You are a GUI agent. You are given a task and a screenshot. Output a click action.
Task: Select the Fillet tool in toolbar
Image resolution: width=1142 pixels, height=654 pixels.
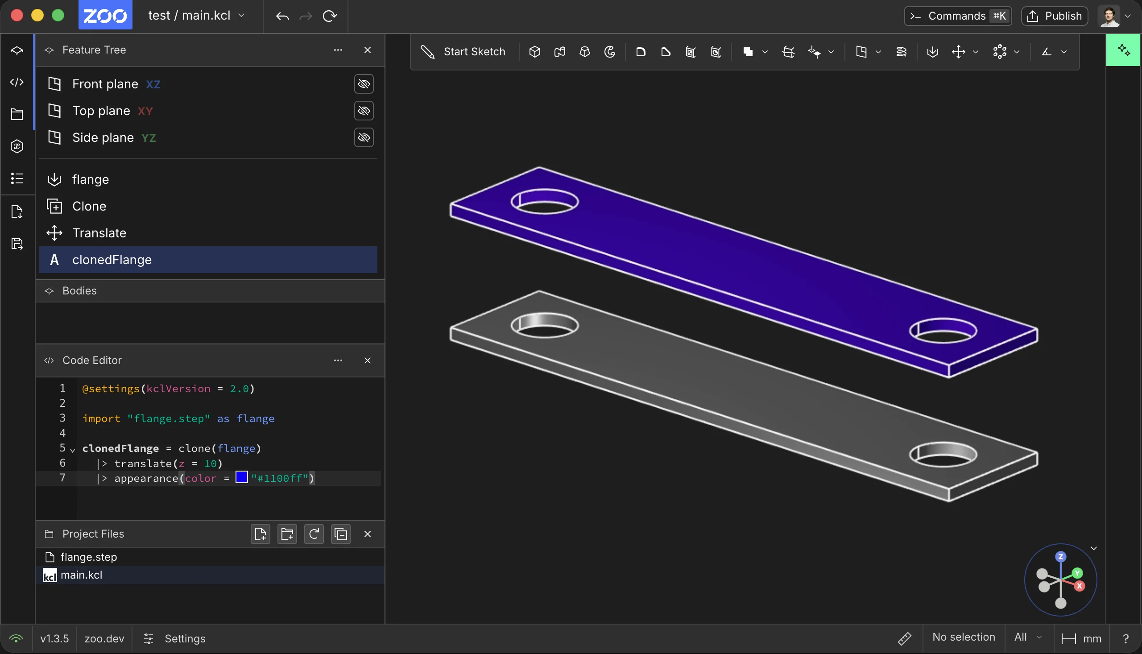coord(641,52)
